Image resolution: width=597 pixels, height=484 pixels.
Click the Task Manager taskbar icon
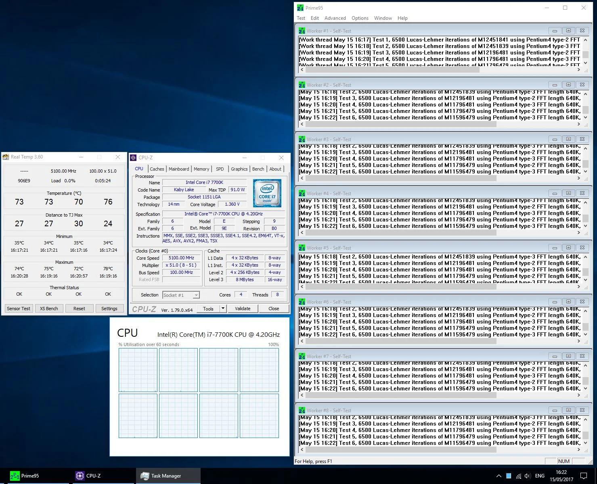tap(145, 476)
